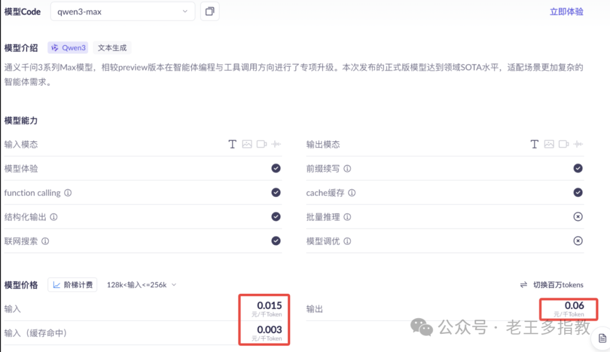Viewport: 610px width, 352px height.
Task: Click the copy icon beside the model selector
Action: (210, 11)
